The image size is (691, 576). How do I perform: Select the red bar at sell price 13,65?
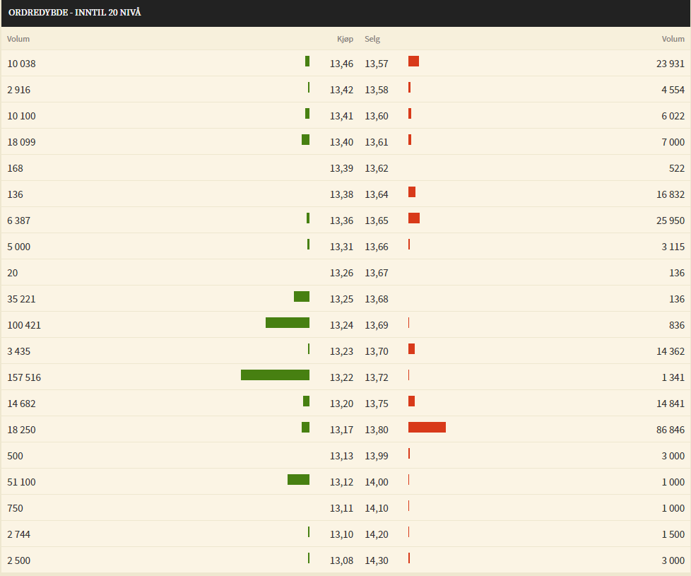click(x=414, y=218)
